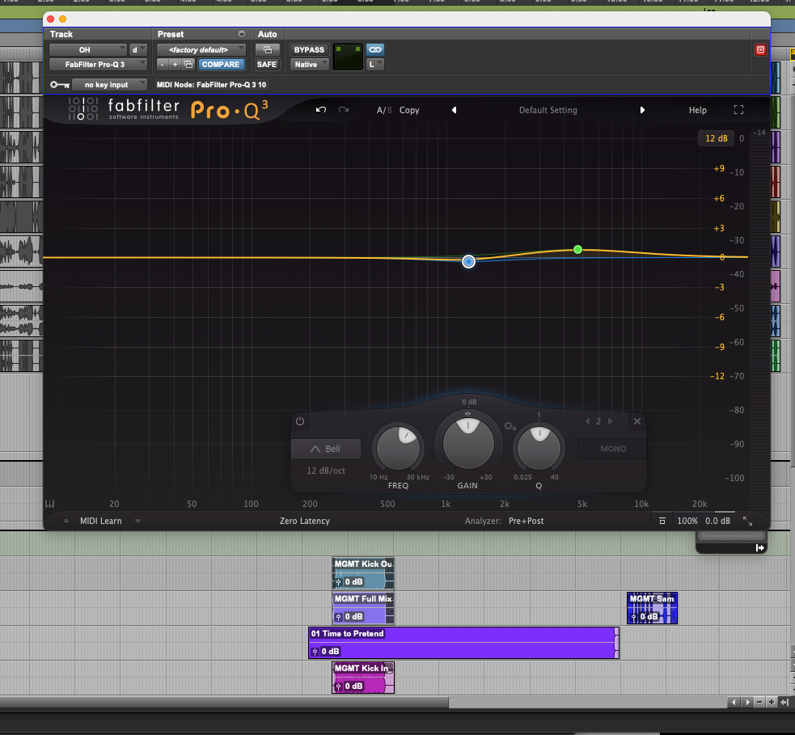Open preset folder icon beside plus button
Viewport: 795px width, 735px height.
click(x=188, y=65)
